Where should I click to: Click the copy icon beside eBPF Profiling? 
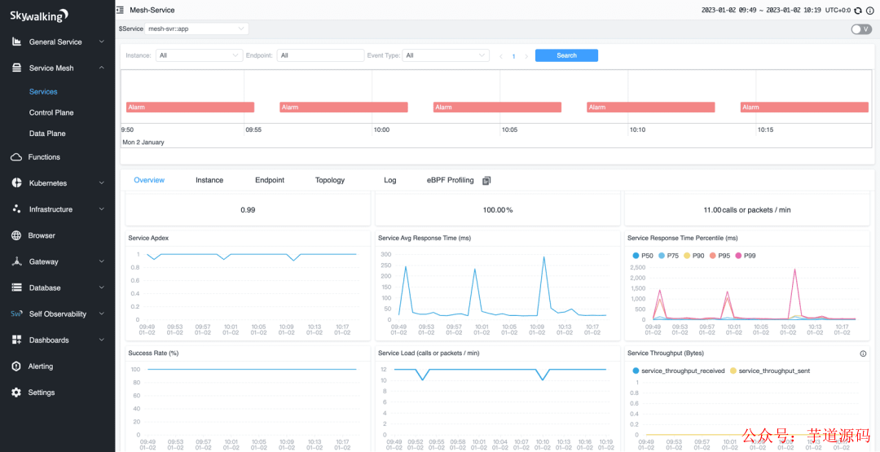(x=486, y=181)
